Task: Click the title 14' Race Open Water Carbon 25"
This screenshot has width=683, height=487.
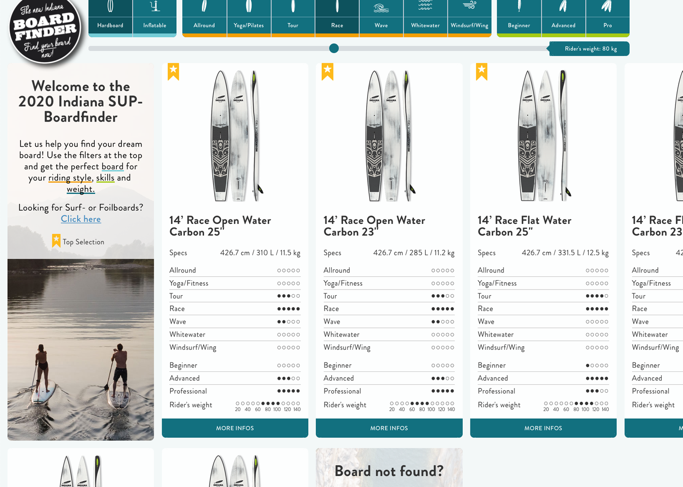Action: click(220, 226)
